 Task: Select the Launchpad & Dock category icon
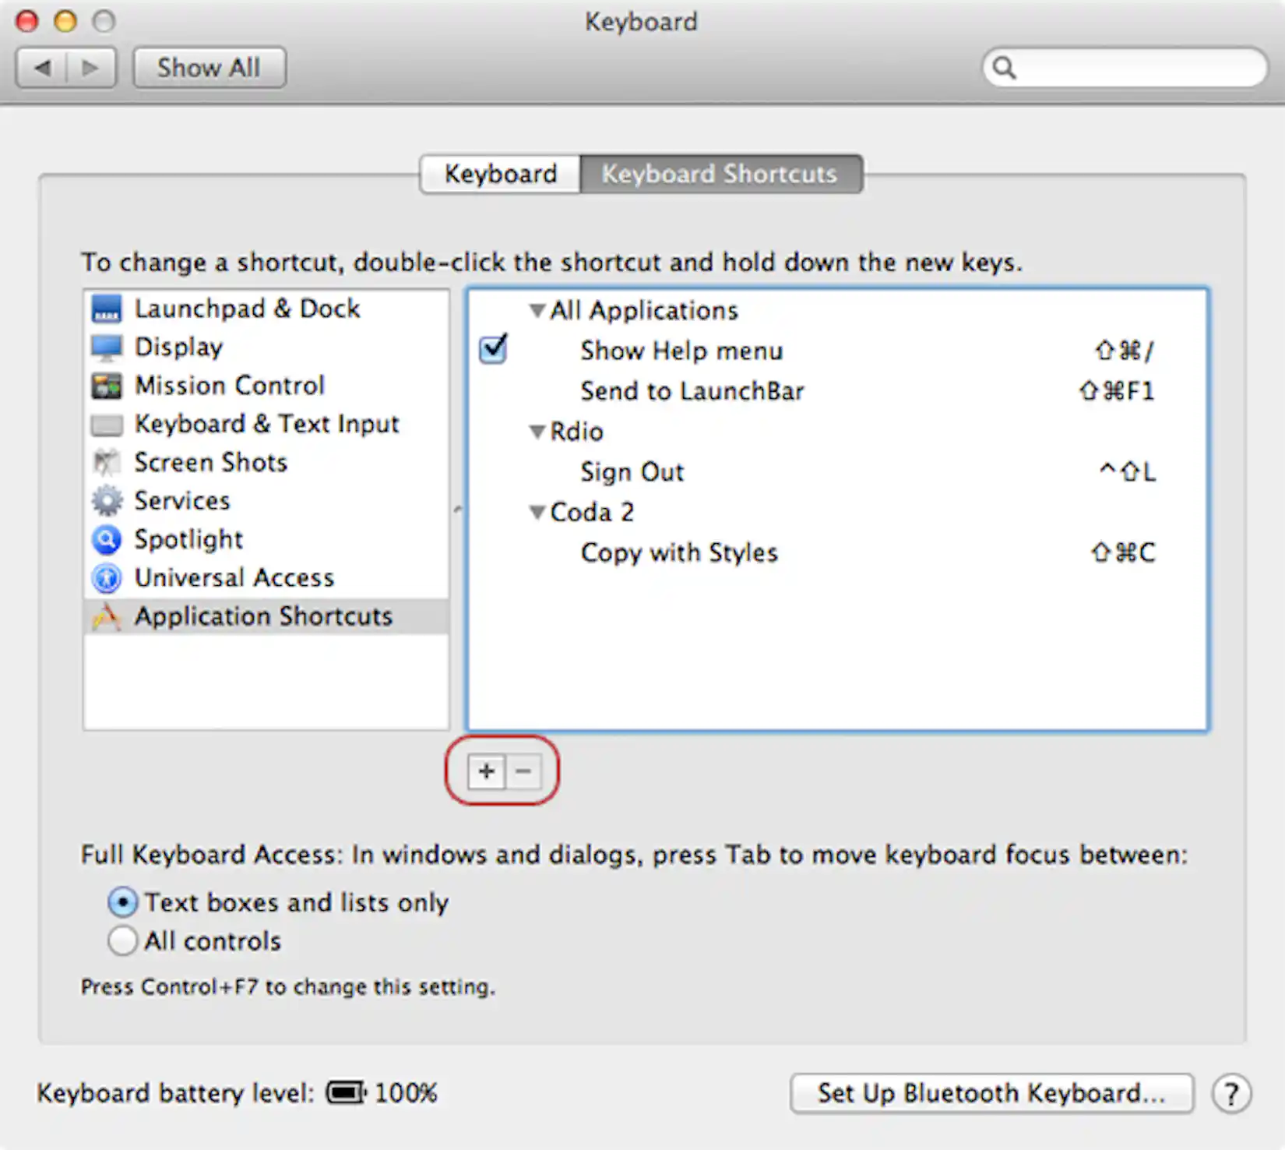(107, 309)
